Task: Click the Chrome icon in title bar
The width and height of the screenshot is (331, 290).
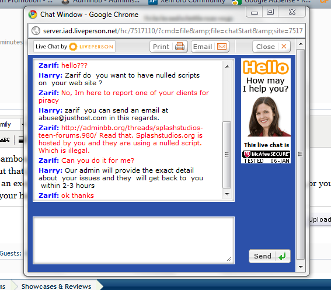Action: tap(33, 15)
